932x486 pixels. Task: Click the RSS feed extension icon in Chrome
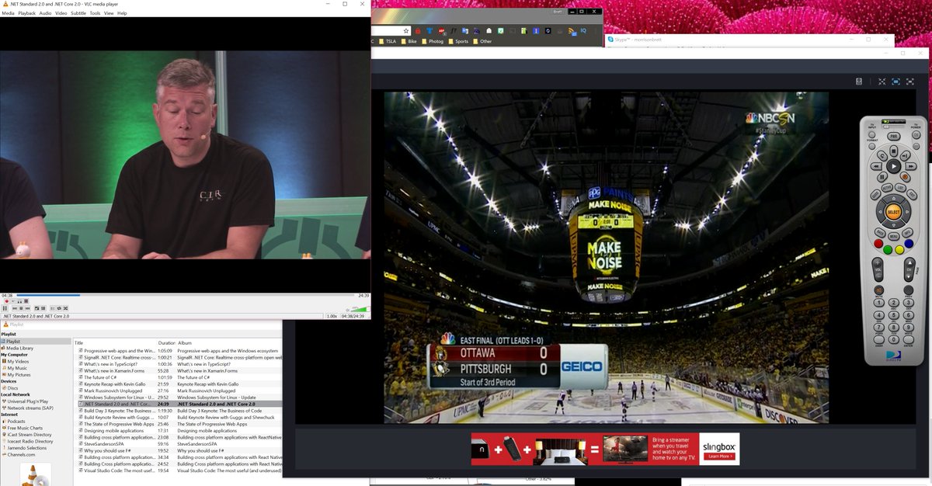click(x=572, y=32)
